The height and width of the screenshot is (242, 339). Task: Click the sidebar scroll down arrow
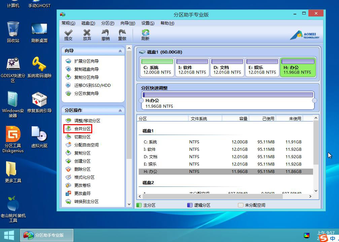tap(129, 204)
